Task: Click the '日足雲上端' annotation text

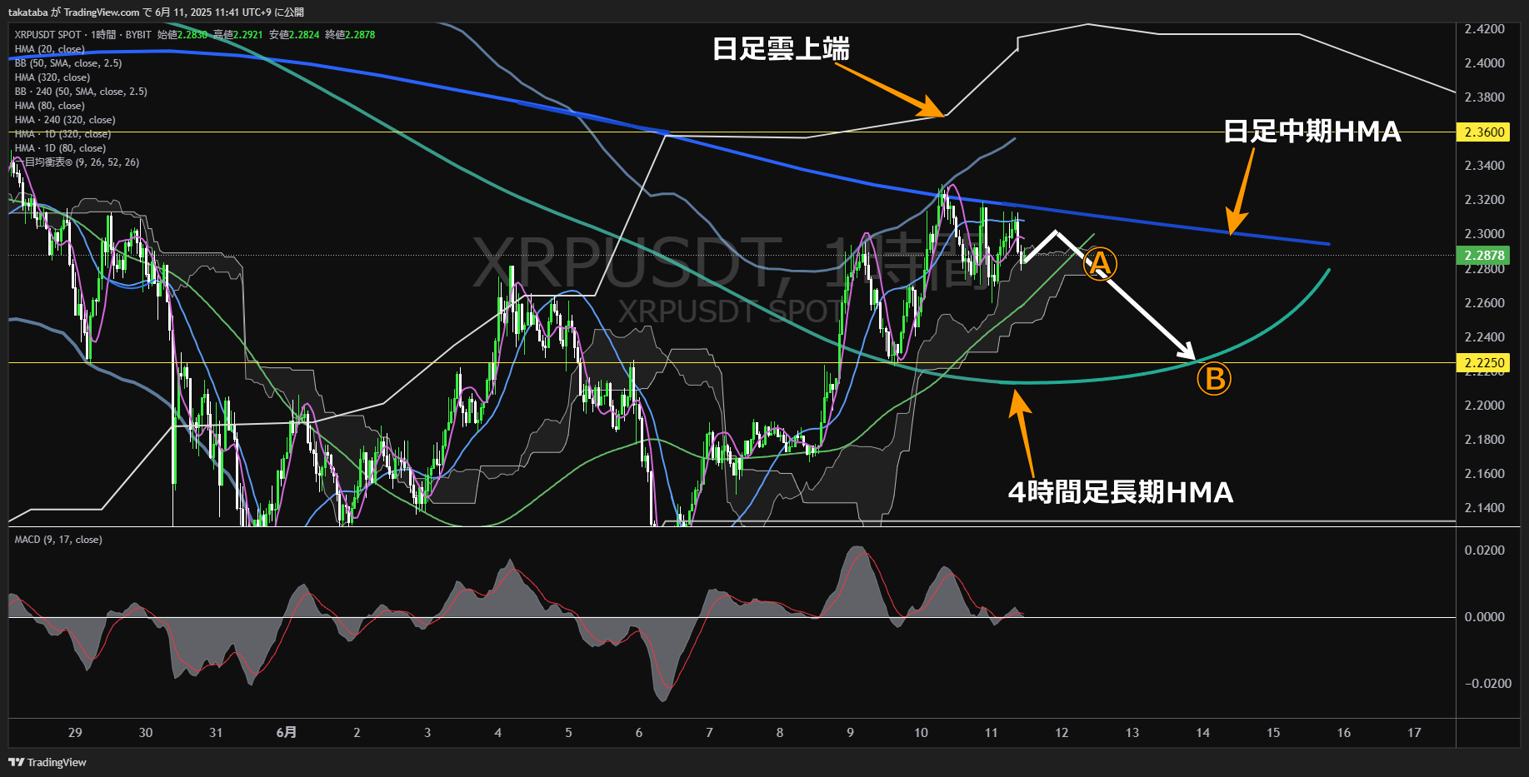Action: (781, 49)
